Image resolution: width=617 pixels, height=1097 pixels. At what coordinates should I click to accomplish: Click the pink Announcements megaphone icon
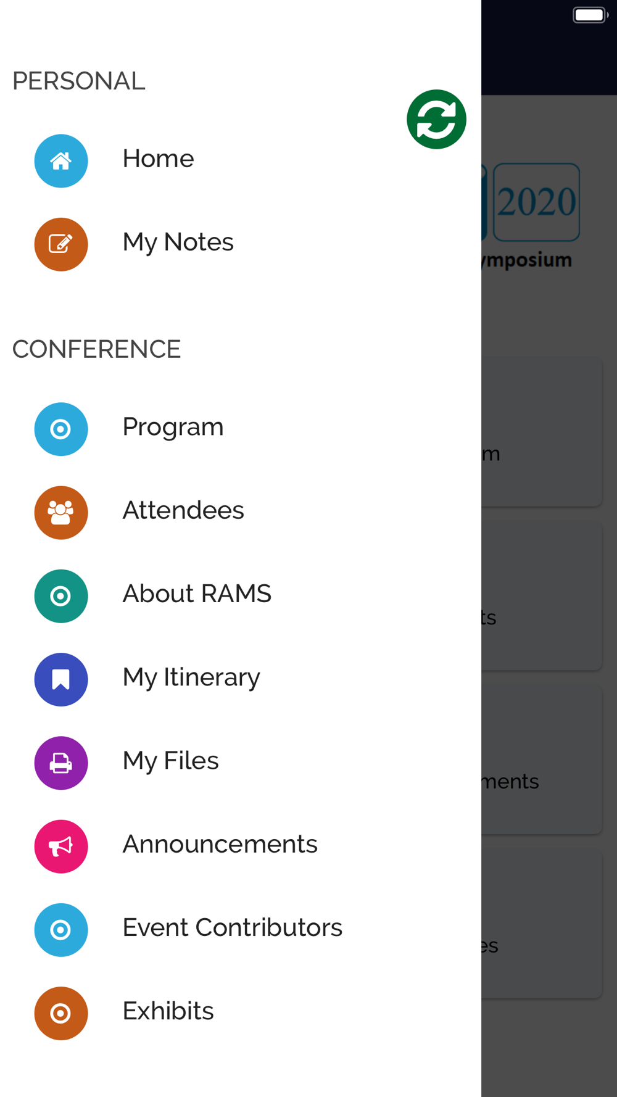[x=61, y=847]
